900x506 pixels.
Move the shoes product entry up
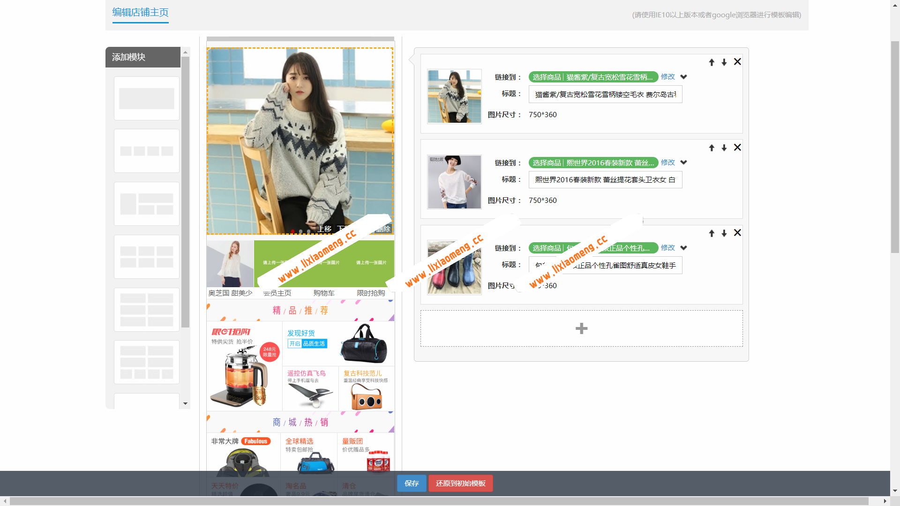(x=712, y=233)
